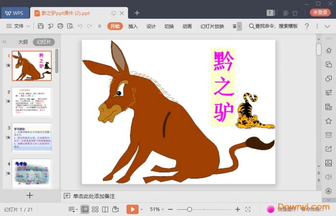Image resolution: width=336 pixels, height=216 pixels.
Task: Click the star icon in right sidebar
Action: click(x=328, y=121)
